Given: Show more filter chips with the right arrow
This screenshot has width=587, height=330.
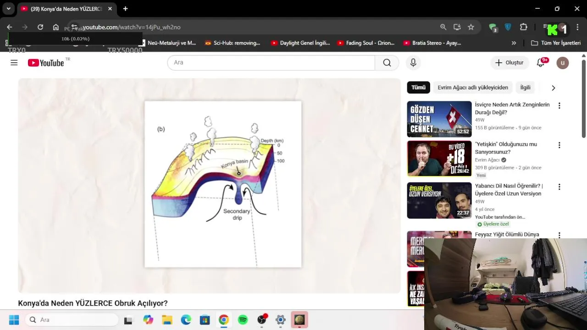Looking at the screenshot, I should coord(554,88).
